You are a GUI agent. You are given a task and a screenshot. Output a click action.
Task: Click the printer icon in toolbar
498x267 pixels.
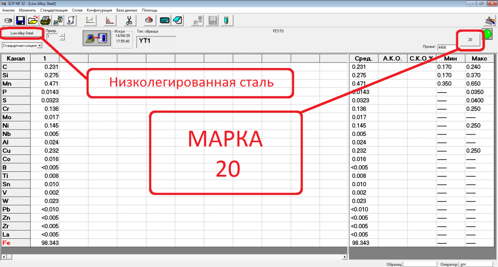[45, 20]
